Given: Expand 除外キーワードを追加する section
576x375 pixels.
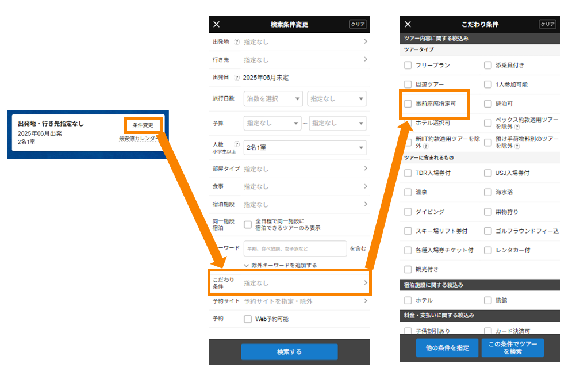Looking at the screenshot, I should [x=281, y=265].
